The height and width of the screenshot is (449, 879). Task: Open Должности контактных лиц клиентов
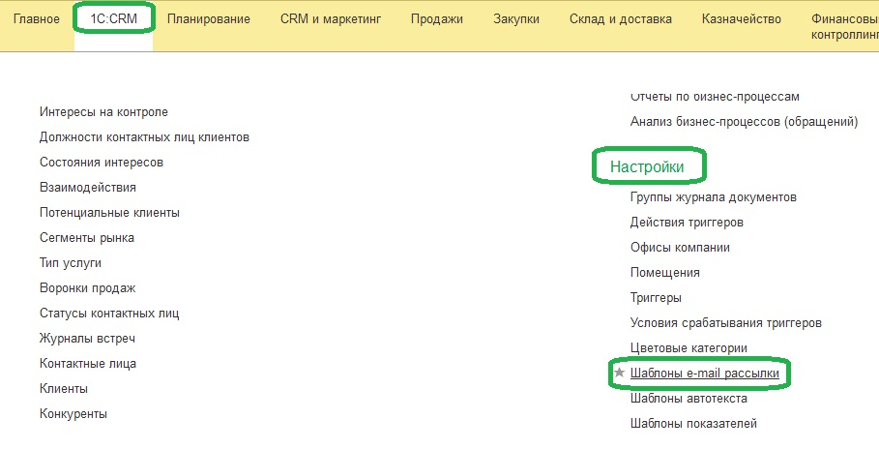click(144, 137)
